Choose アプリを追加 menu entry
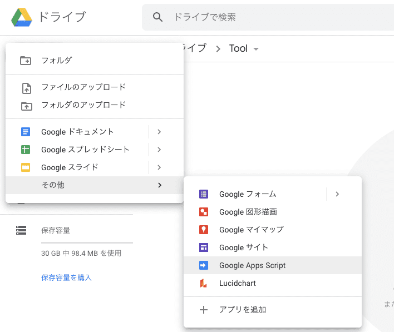Image resolution: width=394 pixels, height=332 pixels. (x=273, y=310)
